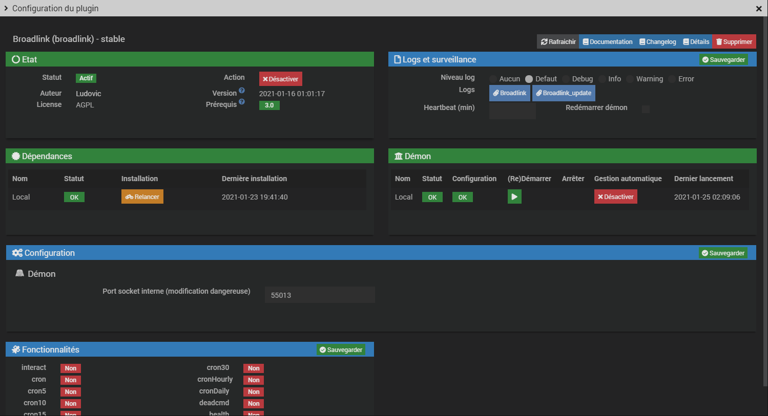The height and width of the screenshot is (416, 768).
Task: Click the red Supprimer button
Action: (x=734, y=42)
